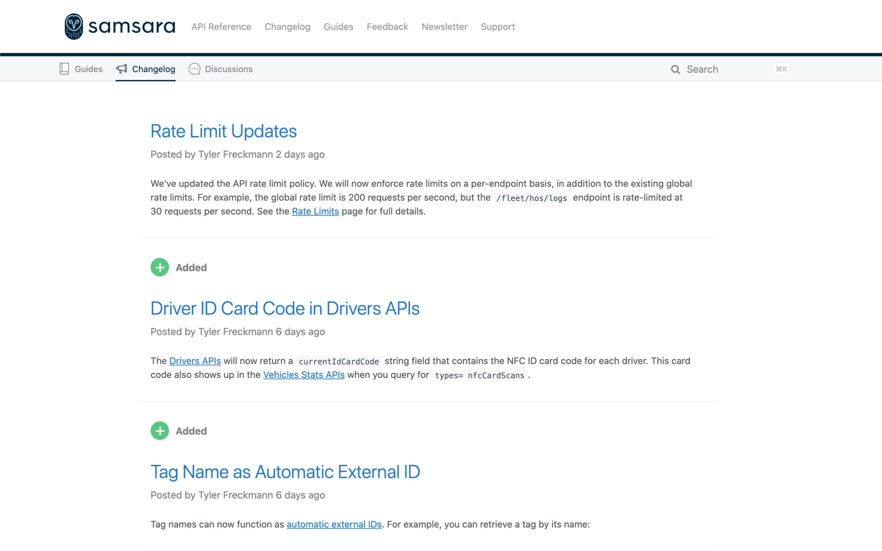The image size is (882, 551).
Task: Click the Samsara owl logo icon
Action: click(x=74, y=27)
